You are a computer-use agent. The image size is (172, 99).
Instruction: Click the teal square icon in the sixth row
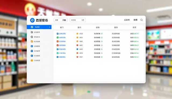coord(58,53)
